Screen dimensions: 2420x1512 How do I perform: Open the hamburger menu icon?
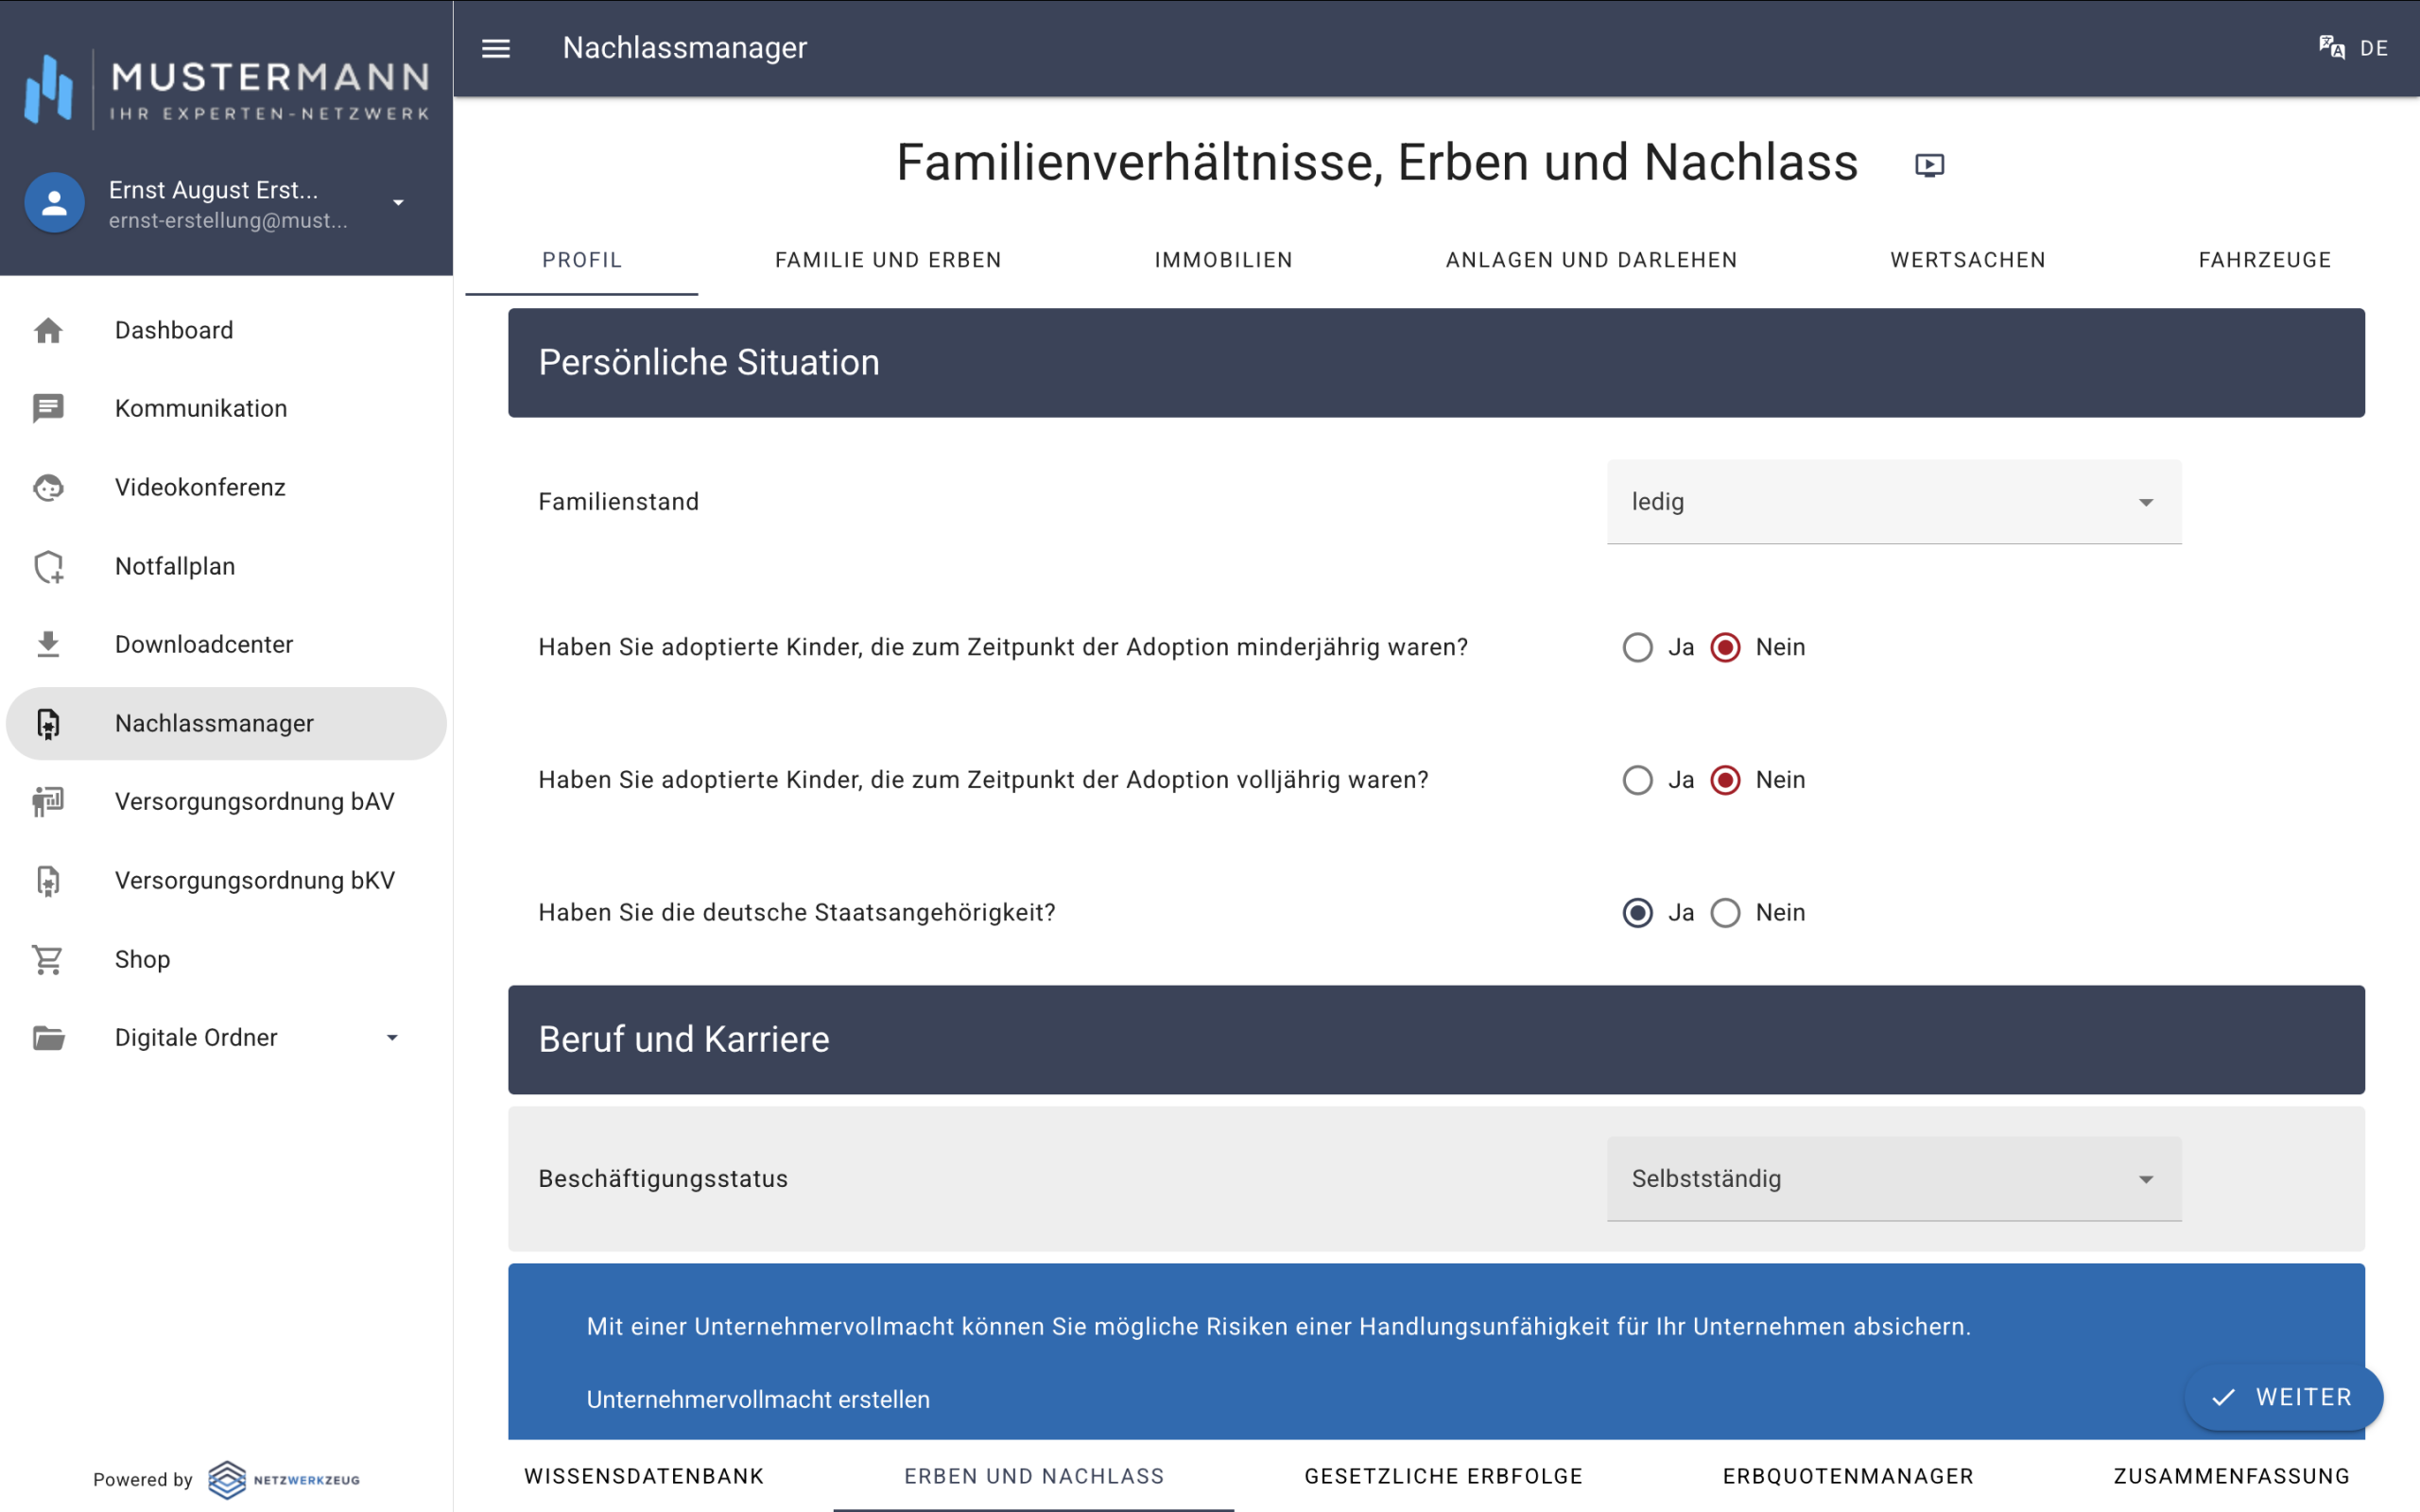point(496,48)
